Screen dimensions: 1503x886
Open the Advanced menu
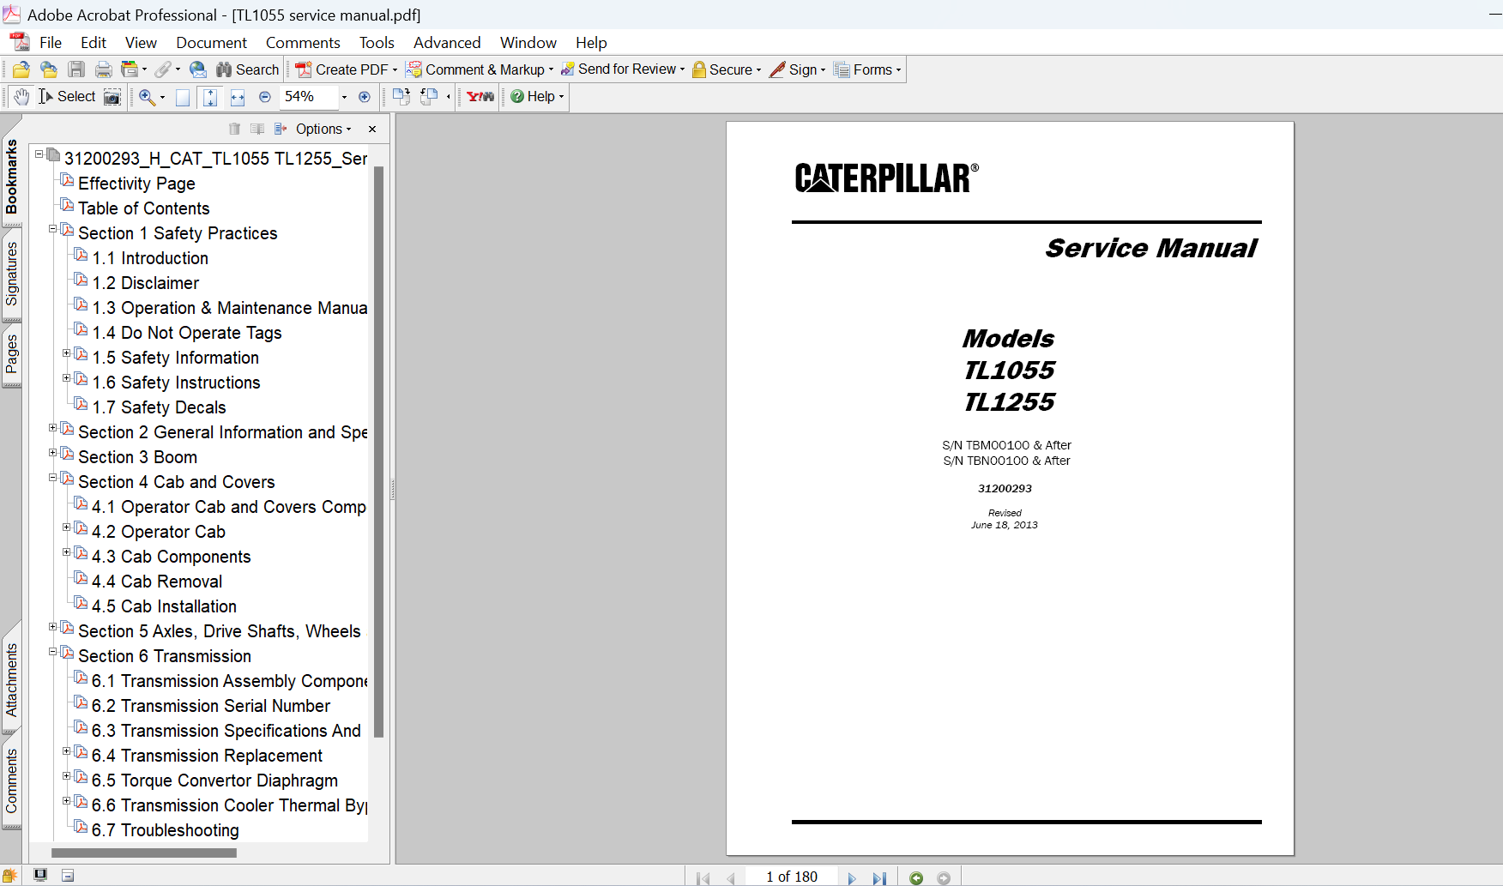(x=447, y=42)
